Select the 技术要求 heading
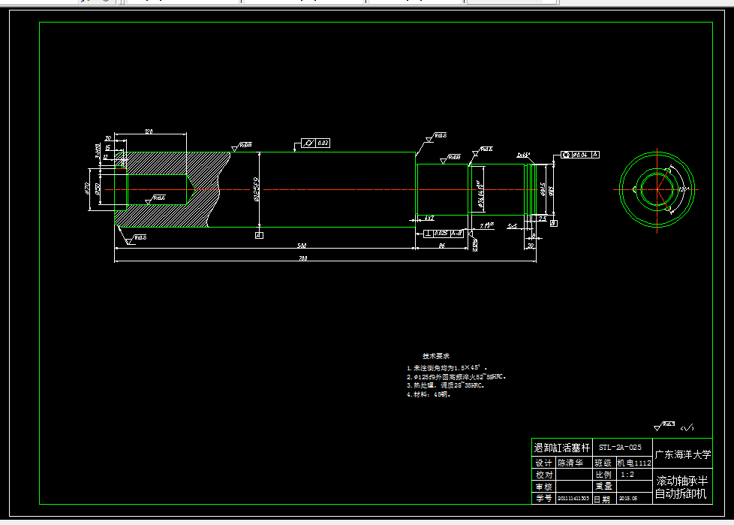 (x=436, y=356)
